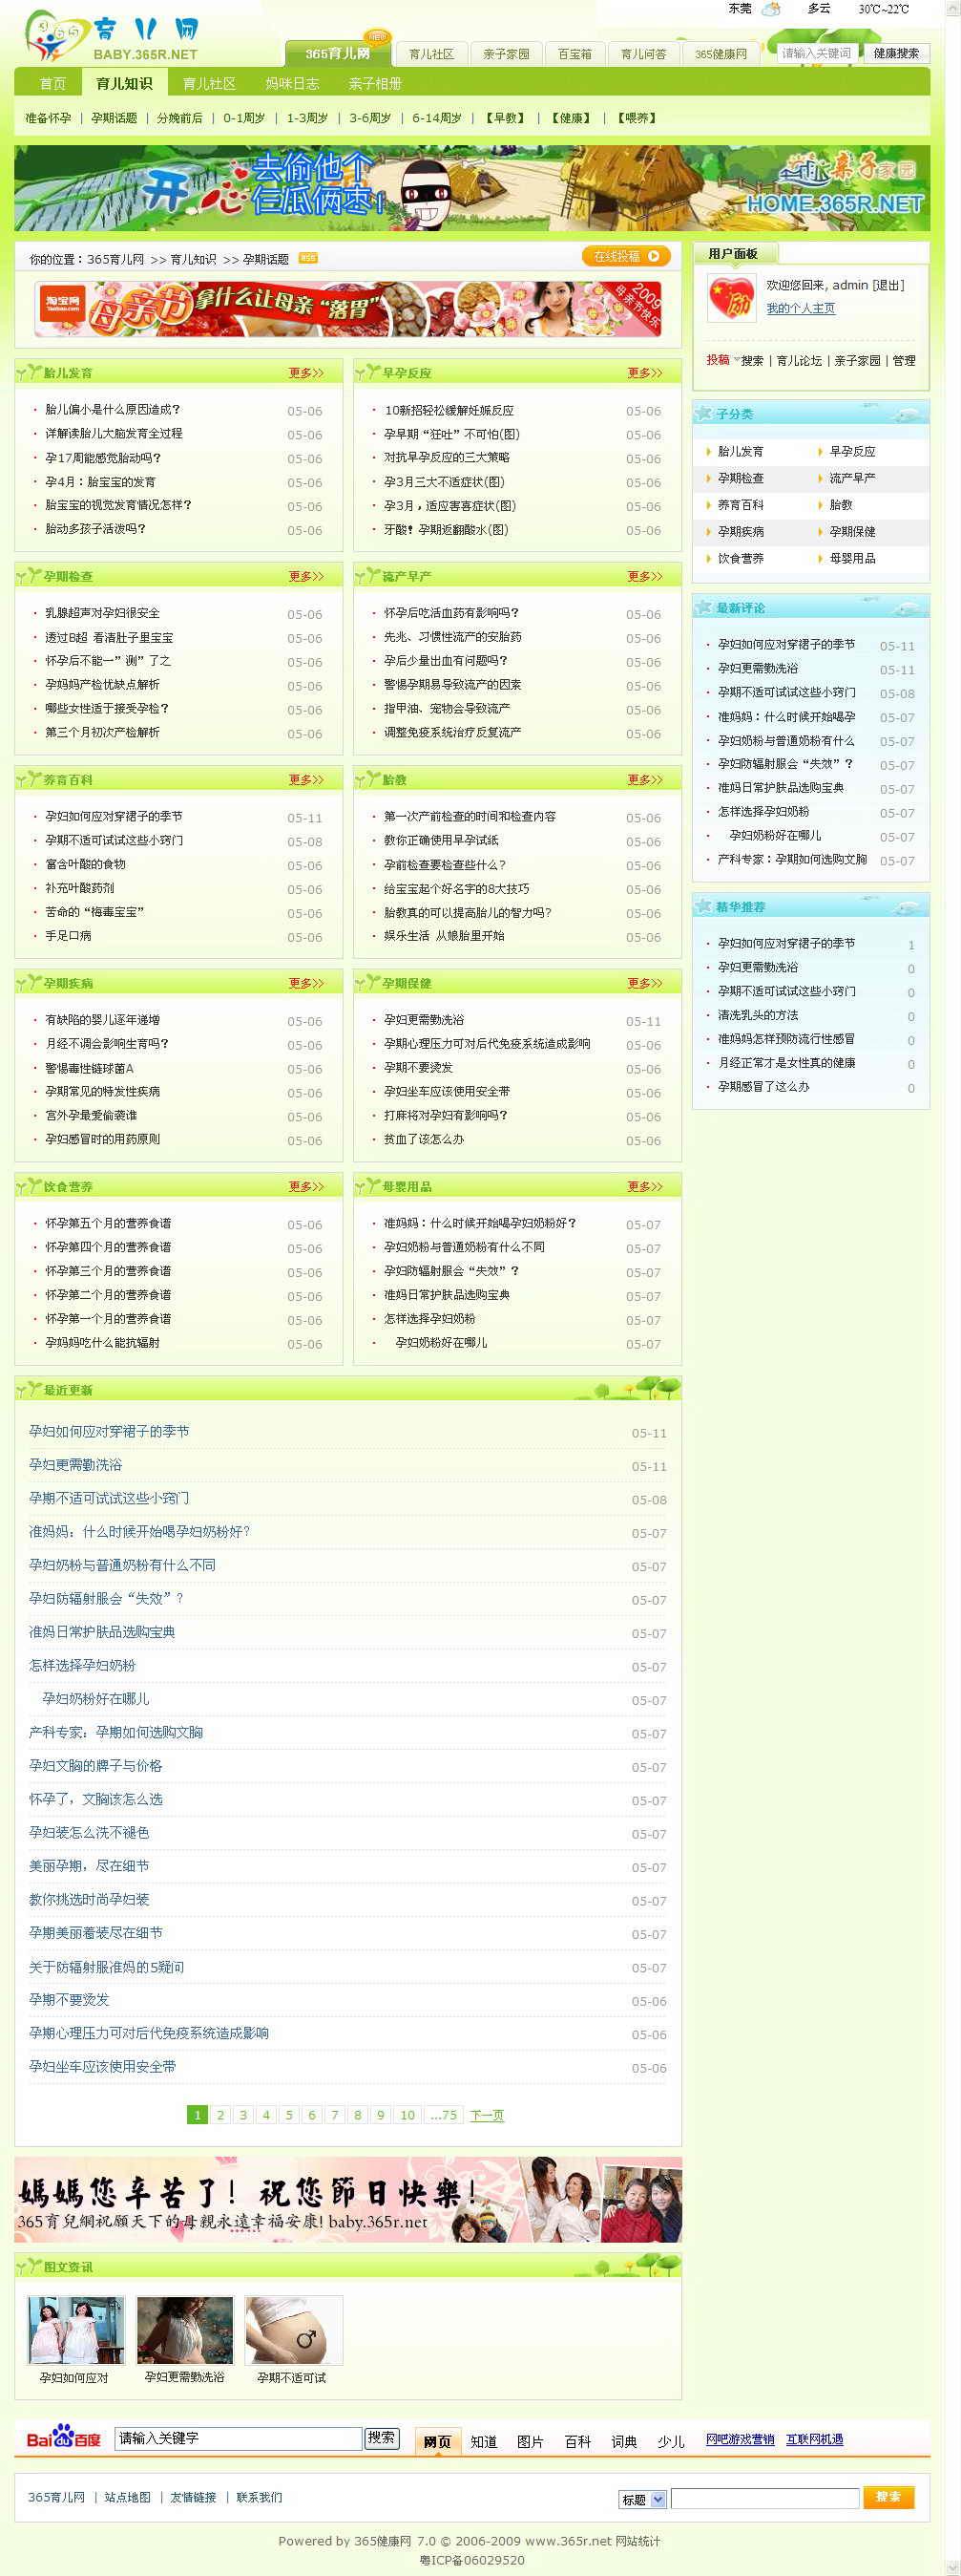961x2576 pixels.
Task: Jump to last page ...75
Action: (444, 2114)
